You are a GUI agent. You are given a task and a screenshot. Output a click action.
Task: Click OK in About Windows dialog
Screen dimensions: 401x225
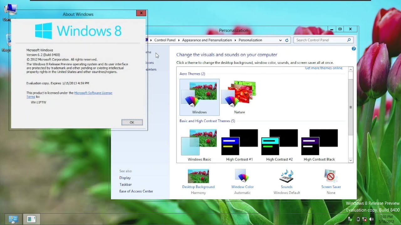(132, 122)
